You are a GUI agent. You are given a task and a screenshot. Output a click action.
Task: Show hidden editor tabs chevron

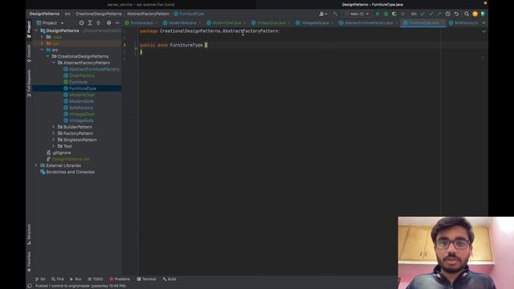coord(483,23)
